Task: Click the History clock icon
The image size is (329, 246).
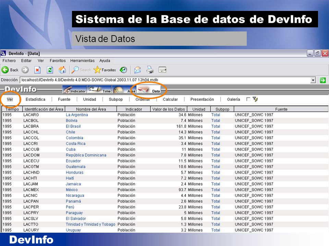Action: 123,70
